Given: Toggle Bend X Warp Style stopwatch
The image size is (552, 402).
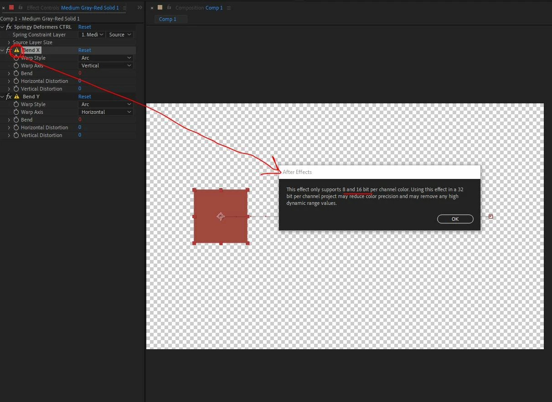Looking at the screenshot, I should coord(16,58).
